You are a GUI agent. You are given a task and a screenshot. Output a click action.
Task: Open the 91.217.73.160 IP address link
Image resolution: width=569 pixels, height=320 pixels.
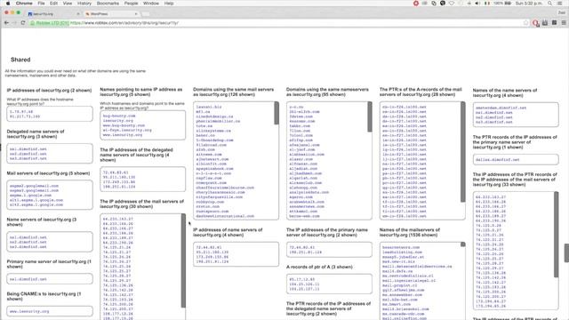25,116
